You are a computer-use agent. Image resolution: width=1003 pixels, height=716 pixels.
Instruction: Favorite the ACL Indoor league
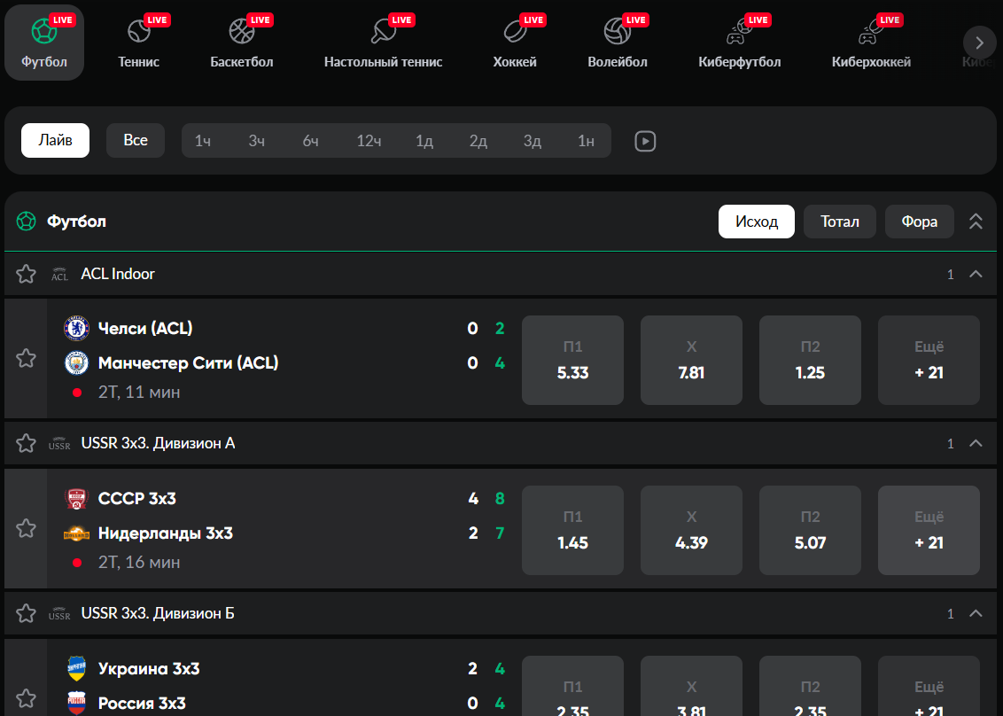[x=27, y=274]
